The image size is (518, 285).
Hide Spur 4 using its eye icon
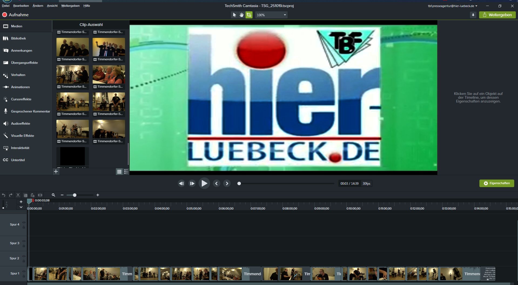tap(24, 223)
